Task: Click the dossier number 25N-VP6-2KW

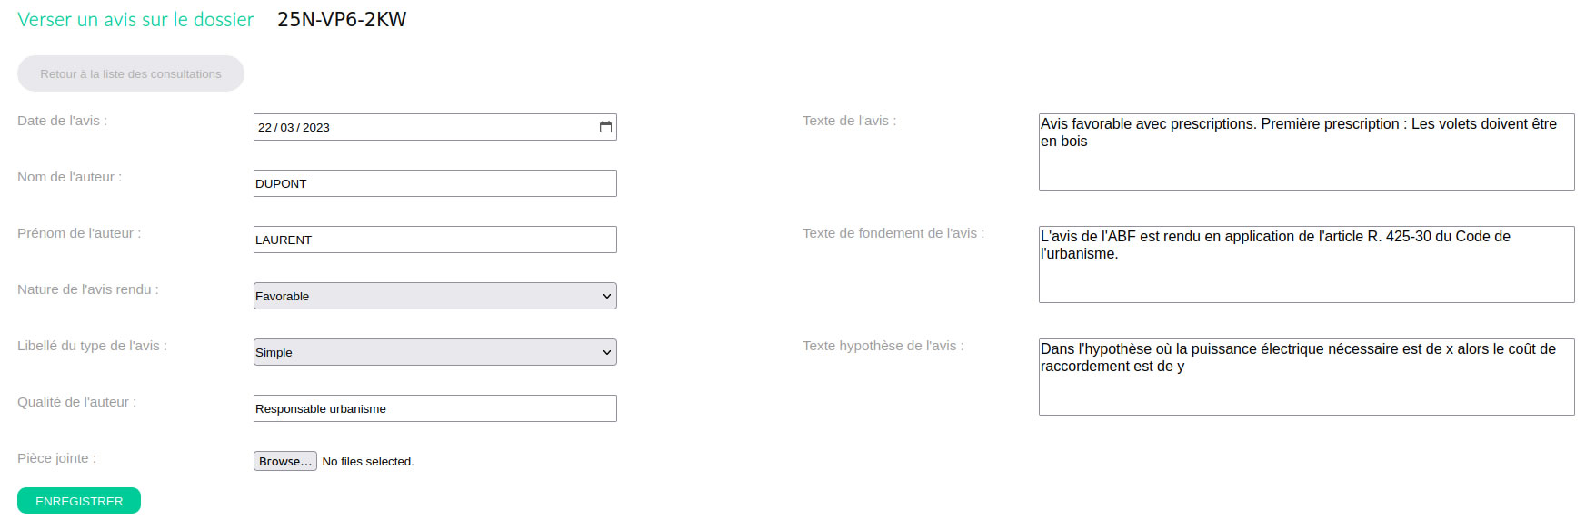Action: (x=342, y=19)
